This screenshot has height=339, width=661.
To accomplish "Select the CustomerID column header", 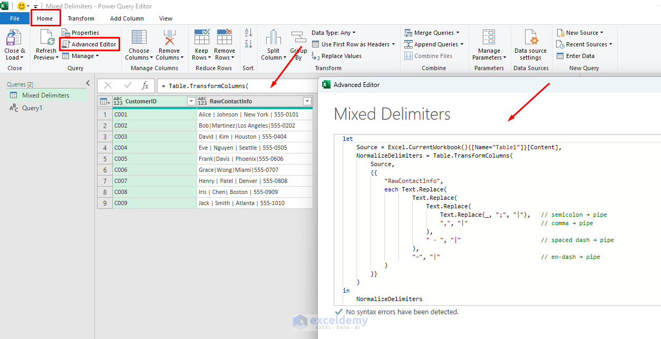I will 154,101.
